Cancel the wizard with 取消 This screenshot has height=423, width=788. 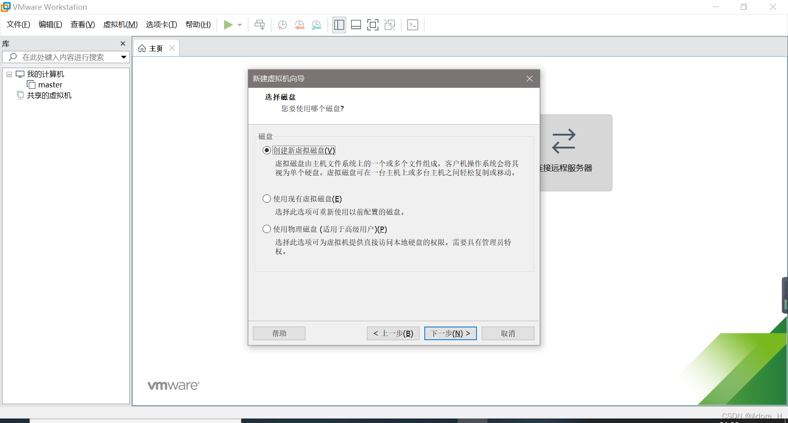coord(508,333)
